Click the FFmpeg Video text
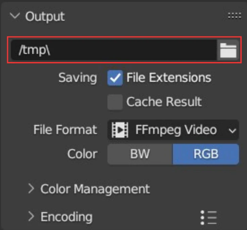247x230 pixels. 176,130
